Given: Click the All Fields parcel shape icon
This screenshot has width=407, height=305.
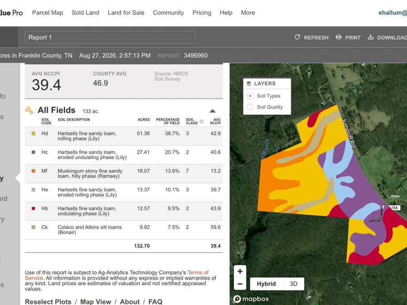Looking at the screenshot, I should (29, 110).
